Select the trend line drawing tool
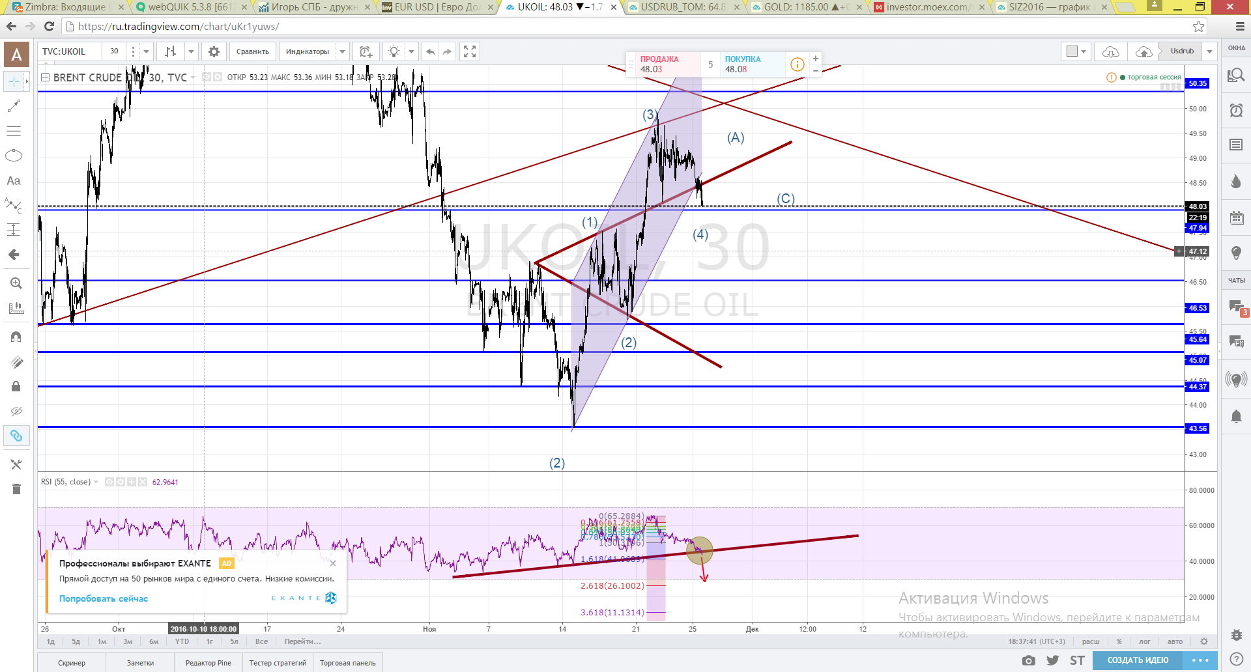The width and height of the screenshot is (1251, 672). [x=14, y=106]
